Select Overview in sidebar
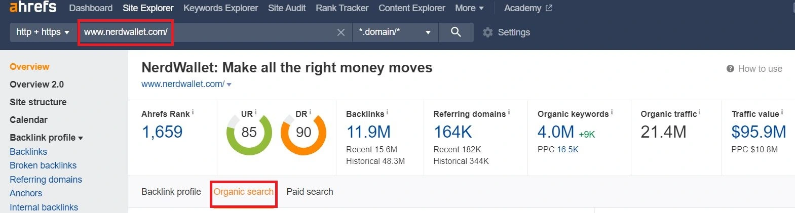Screen dimensions: 795x213 click(x=29, y=67)
